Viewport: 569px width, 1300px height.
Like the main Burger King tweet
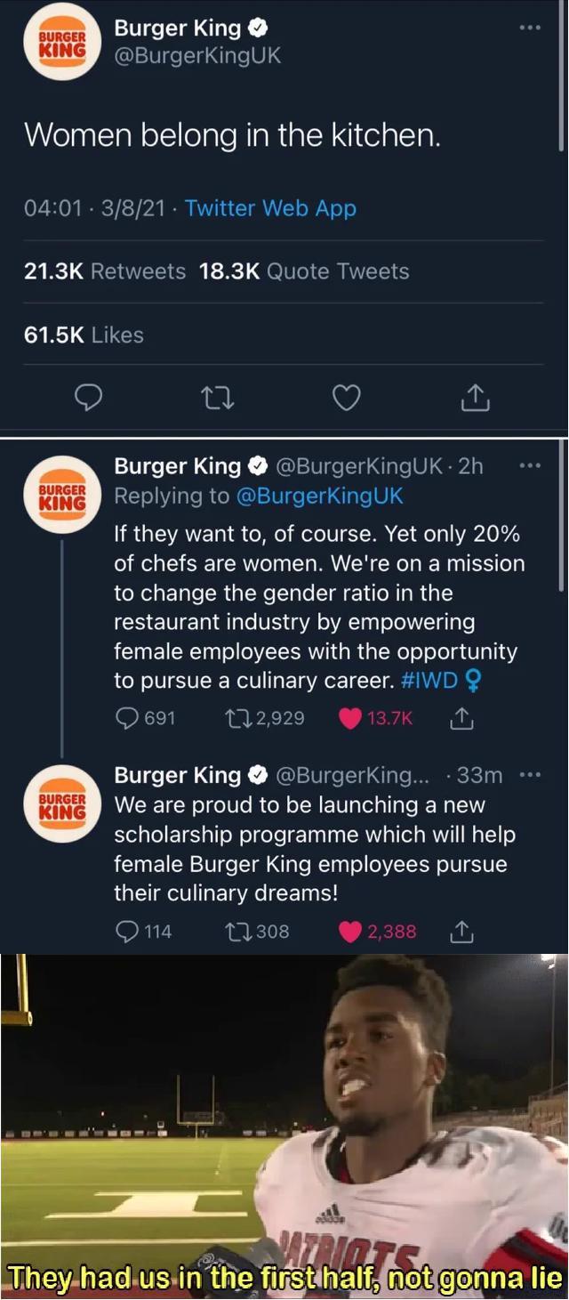point(346,400)
